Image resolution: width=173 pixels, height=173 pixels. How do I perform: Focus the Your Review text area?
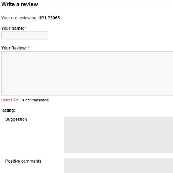coord(87,73)
